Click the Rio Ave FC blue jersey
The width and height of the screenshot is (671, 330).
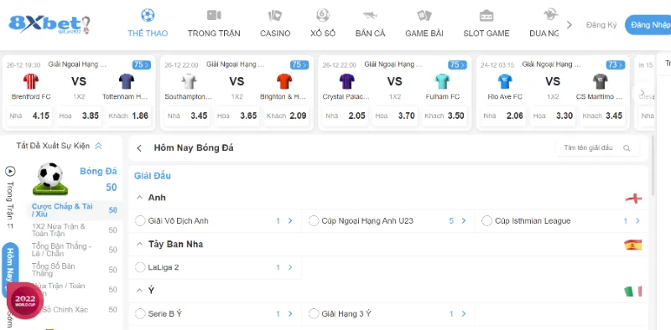coord(505,81)
